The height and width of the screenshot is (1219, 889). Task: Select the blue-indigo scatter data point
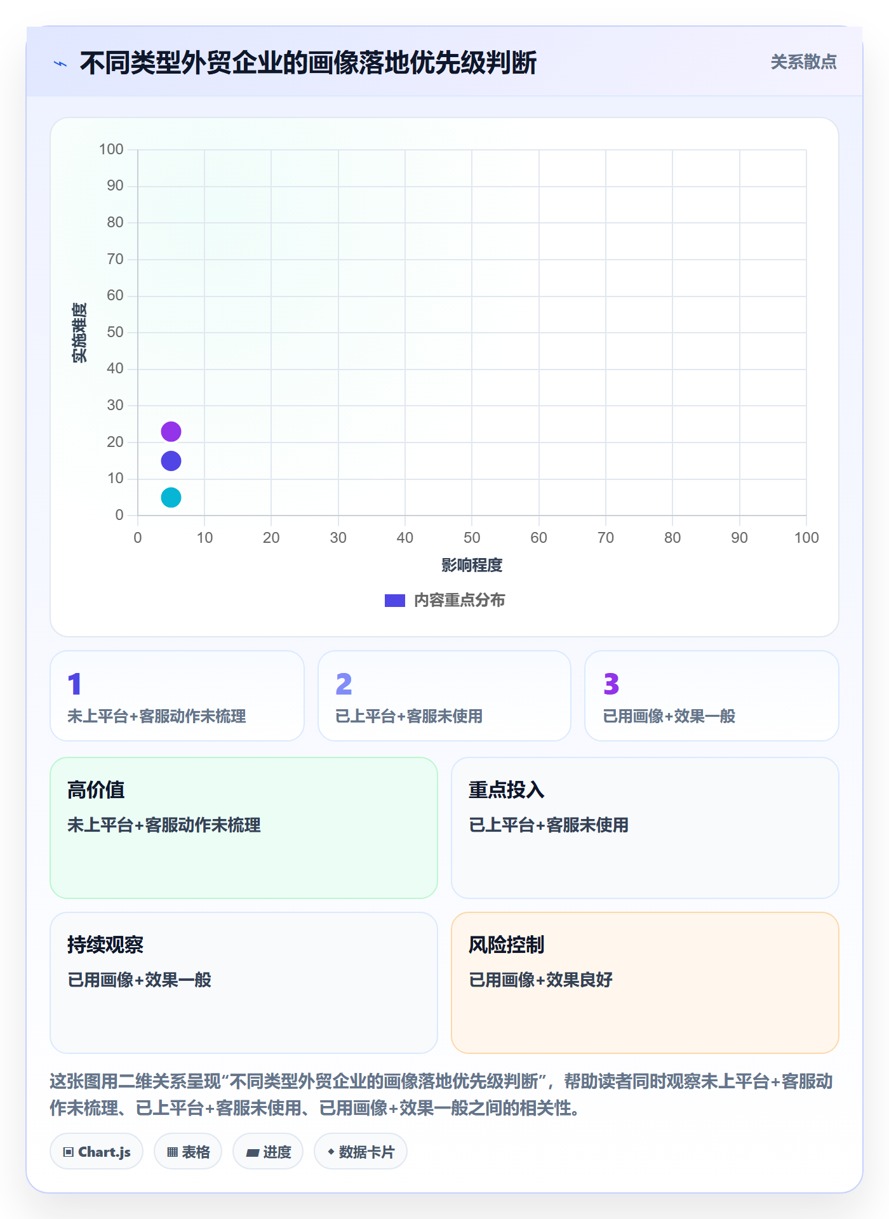171,461
